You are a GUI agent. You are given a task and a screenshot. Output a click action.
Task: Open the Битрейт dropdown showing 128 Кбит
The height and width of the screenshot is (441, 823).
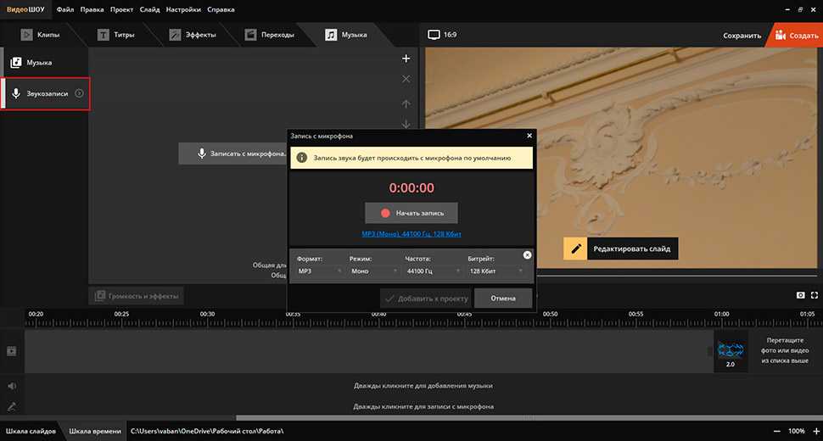click(494, 271)
